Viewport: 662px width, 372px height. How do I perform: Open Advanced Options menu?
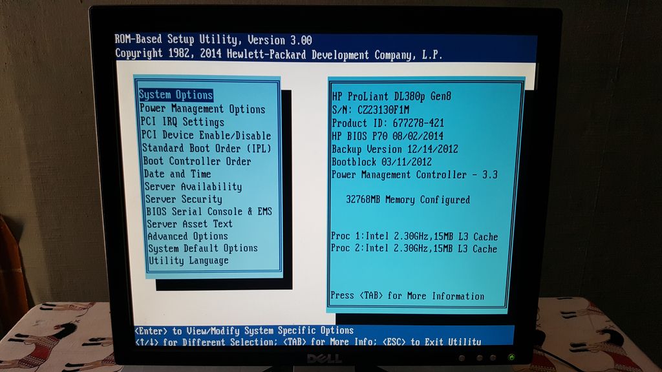click(188, 236)
